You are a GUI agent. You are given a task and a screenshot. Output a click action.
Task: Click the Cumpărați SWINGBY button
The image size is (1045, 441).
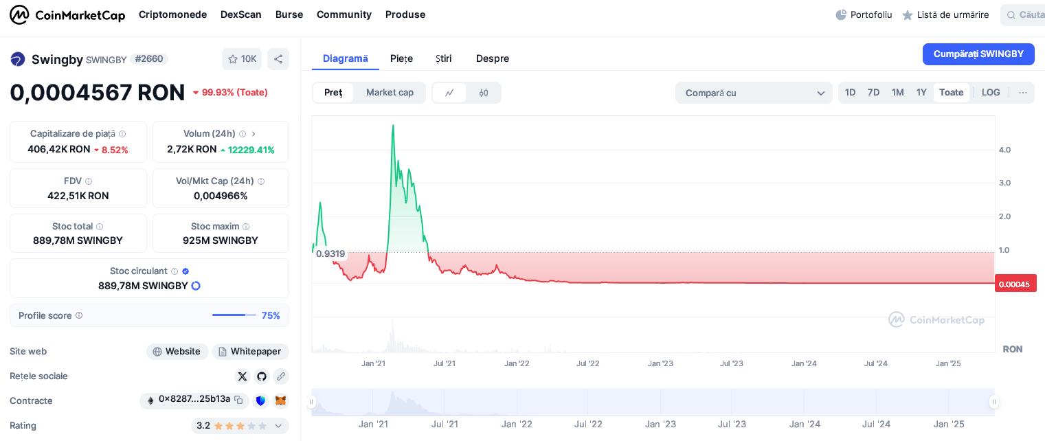pyautogui.click(x=978, y=54)
